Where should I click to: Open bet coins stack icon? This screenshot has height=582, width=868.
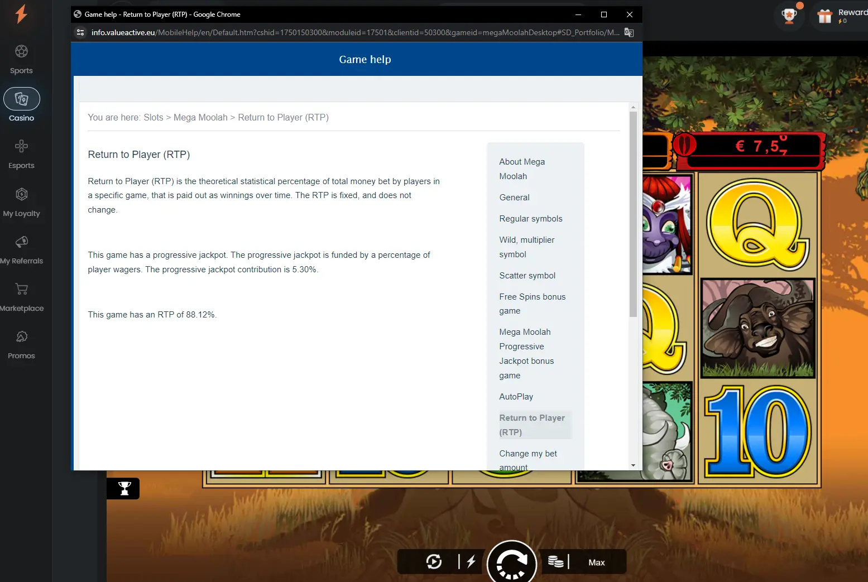pos(555,561)
